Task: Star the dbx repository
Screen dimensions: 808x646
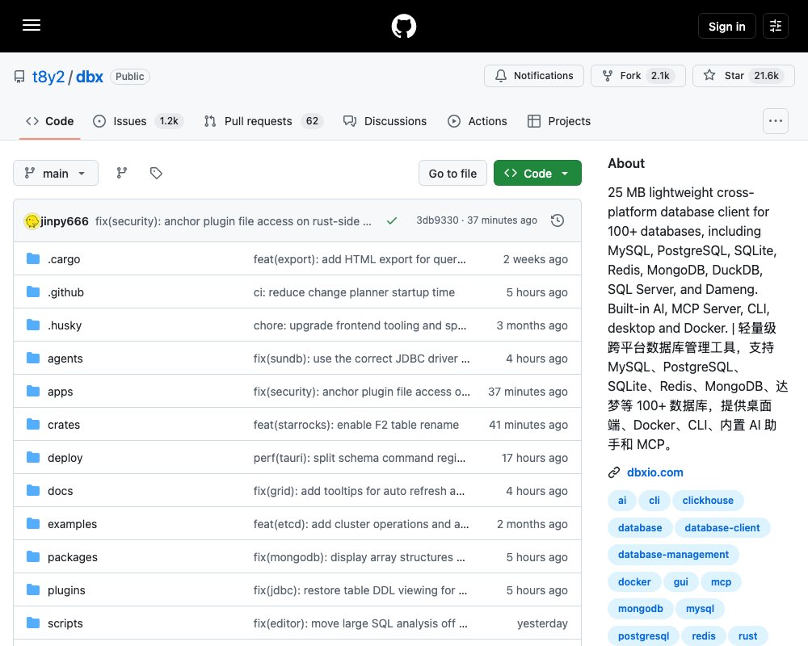Action: tap(743, 76)
